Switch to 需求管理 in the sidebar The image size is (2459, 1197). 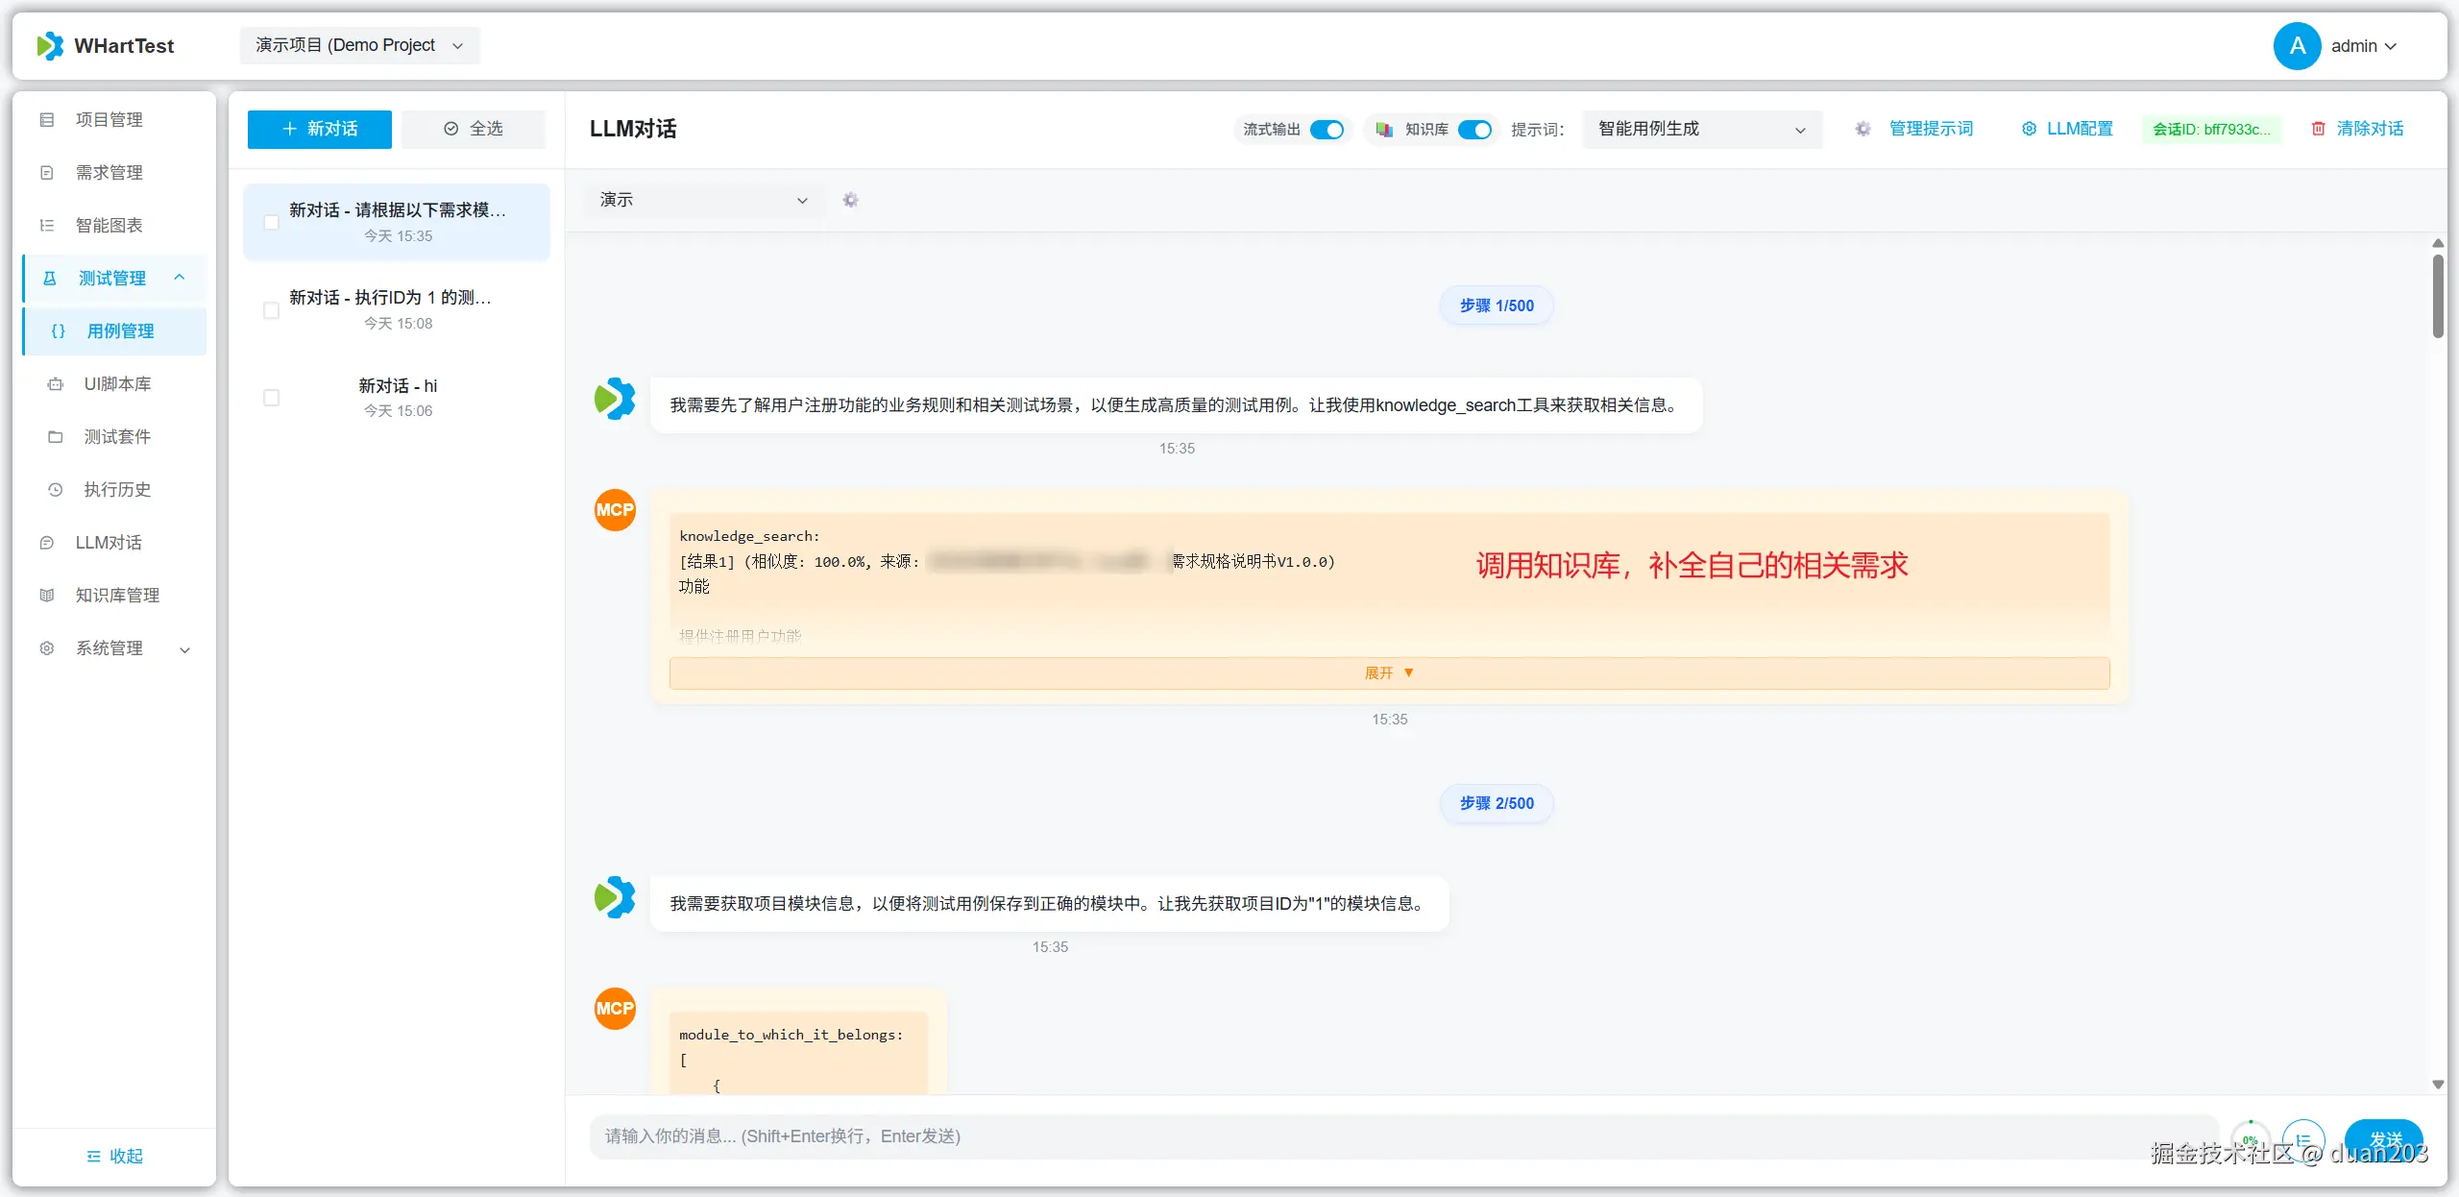pyautogui.click(x=109, y=172)
